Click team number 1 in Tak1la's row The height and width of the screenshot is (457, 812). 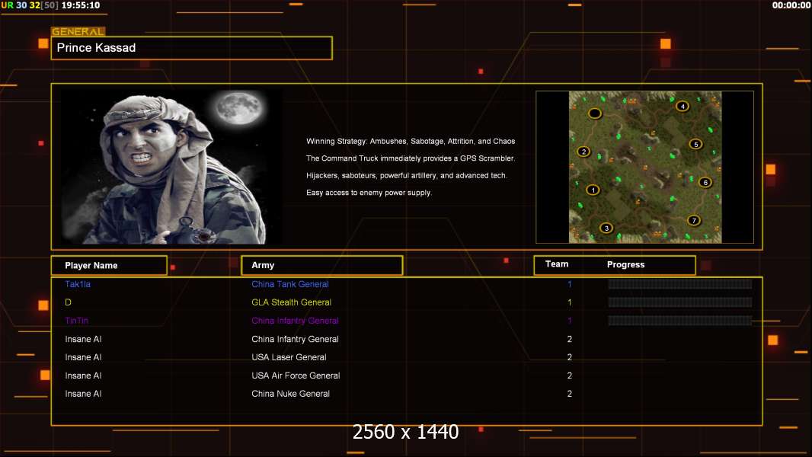570,284
